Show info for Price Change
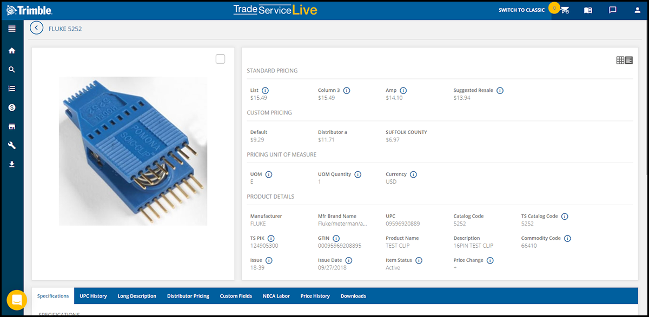The height and width of the screenshot is (317, 649). 490,260
